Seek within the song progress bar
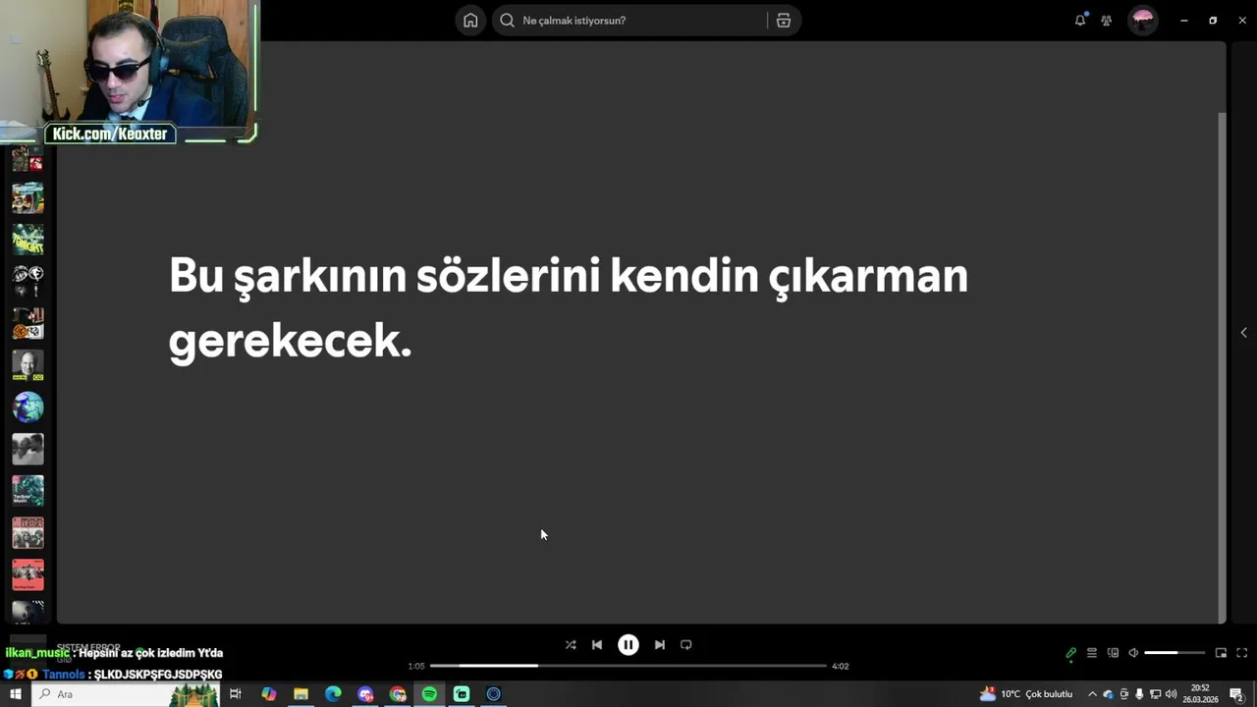The image size is (1257, 707). pyautogui.click(x=628, y=666)
